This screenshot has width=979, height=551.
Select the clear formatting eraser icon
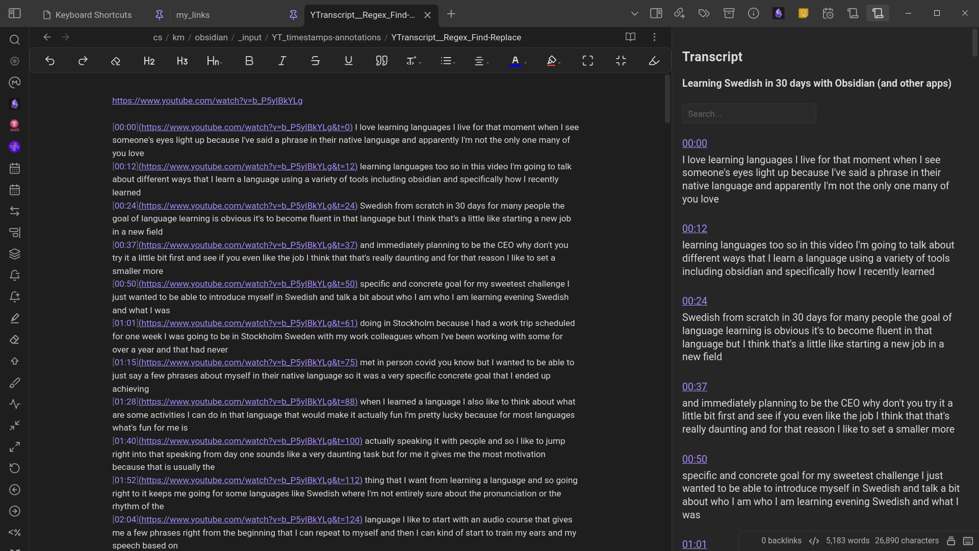115,61
